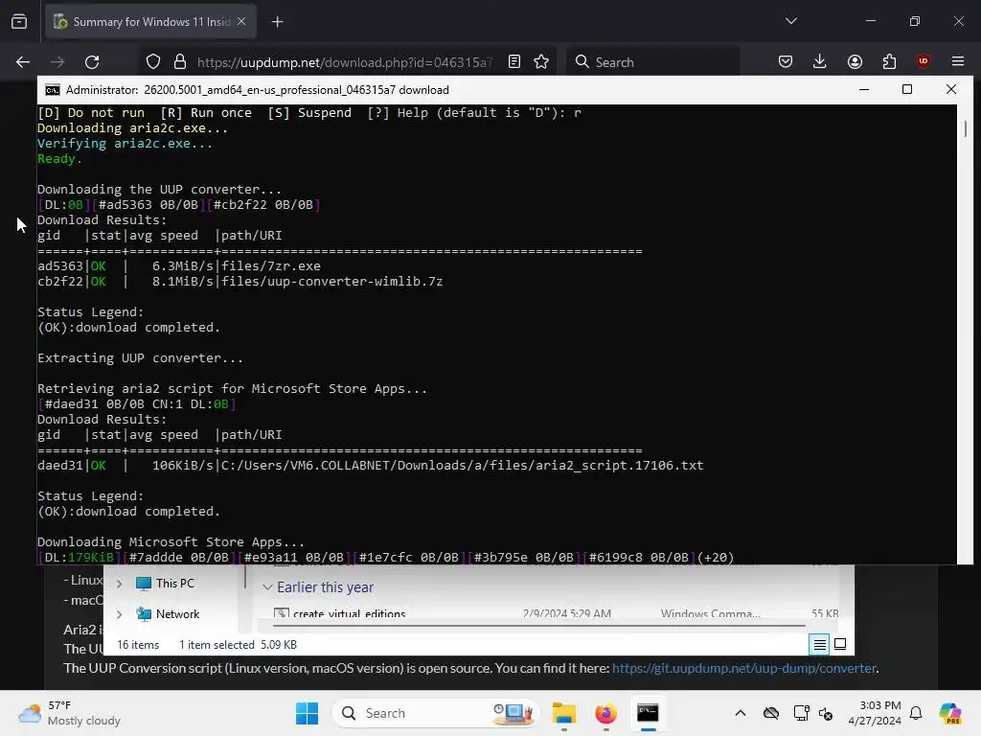Show hidden tray icons
The image size is (981, 736).
[x=741, y=713]
